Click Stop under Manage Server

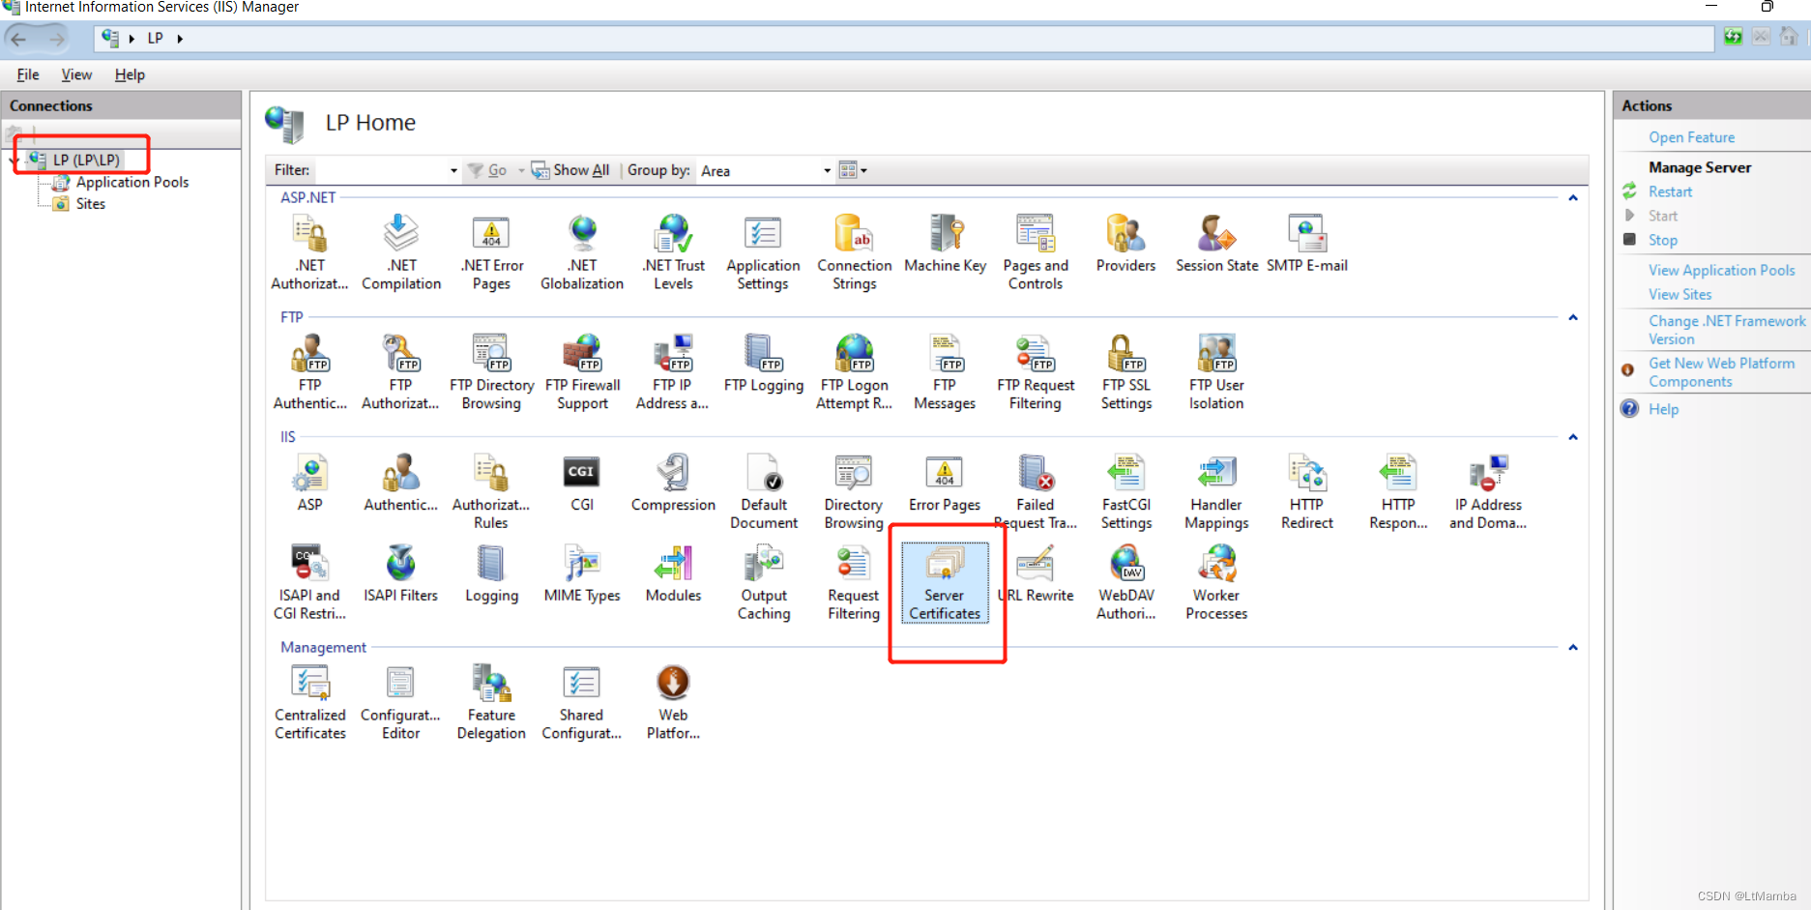1662,240
